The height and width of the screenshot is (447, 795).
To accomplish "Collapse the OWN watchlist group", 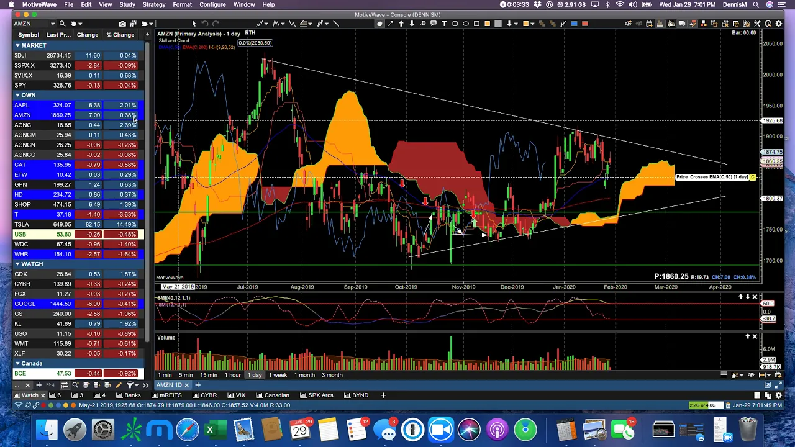I will 17,95.
